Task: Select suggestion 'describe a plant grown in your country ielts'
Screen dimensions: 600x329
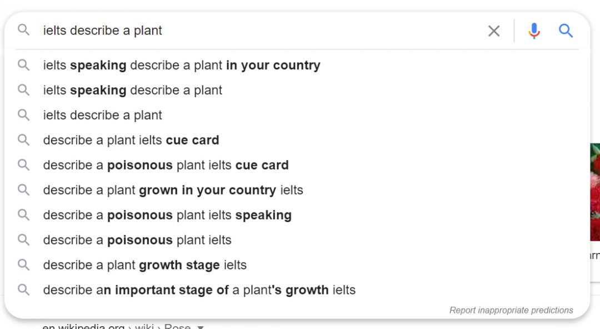Action: [173, 190]
